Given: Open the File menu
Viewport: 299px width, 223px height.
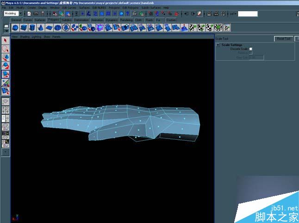Looking at the screenshot, I should [4, 8].
